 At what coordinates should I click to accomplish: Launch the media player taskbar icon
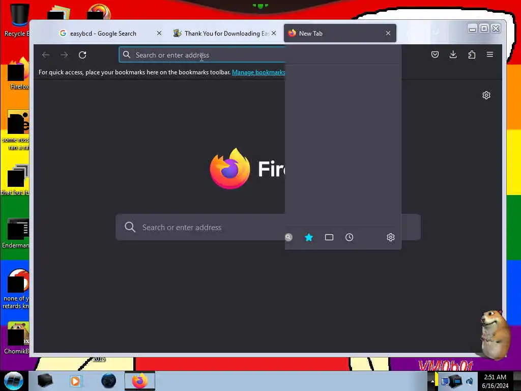click(x=76, y=381)
